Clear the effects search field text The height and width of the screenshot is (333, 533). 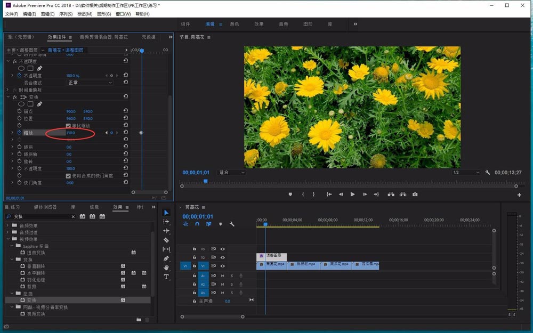coord(74,217)
